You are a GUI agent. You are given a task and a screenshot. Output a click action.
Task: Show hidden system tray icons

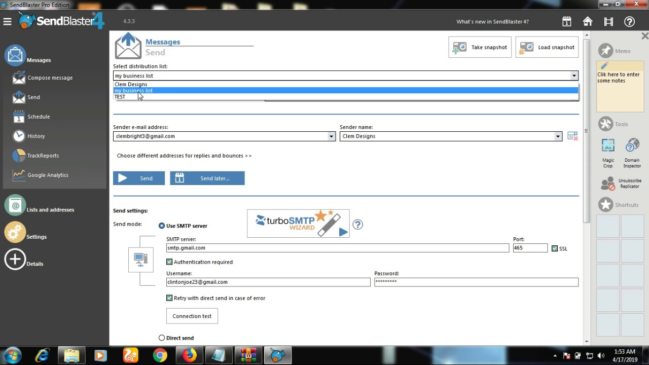[555, 356]
